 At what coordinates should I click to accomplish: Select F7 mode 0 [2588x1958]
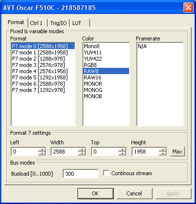[43, 46]
